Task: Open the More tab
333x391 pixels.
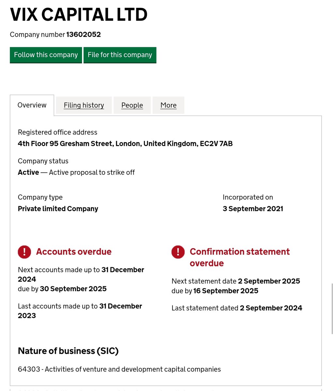Action: (x=168, y=105)
